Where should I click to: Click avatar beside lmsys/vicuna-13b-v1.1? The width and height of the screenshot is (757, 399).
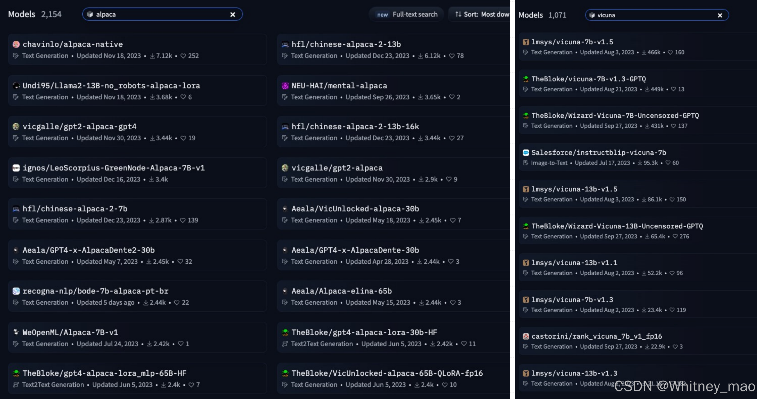coord(526,263)
